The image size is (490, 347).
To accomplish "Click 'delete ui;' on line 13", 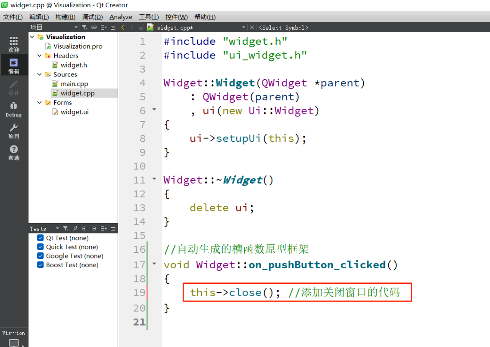I will tap(222, 208).
